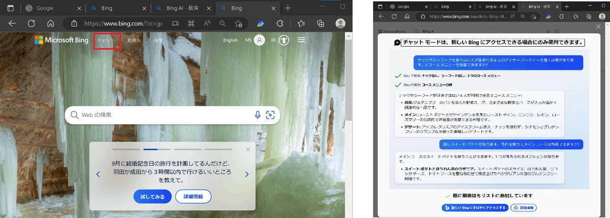Add page to favorites in right window

pyautogui.click(x=533, y=16)
